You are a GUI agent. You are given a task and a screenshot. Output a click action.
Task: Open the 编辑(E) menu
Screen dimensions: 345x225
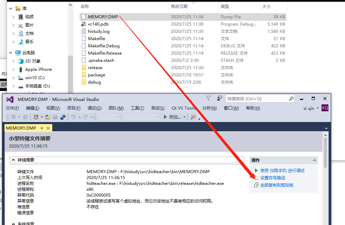pos(33,108)
